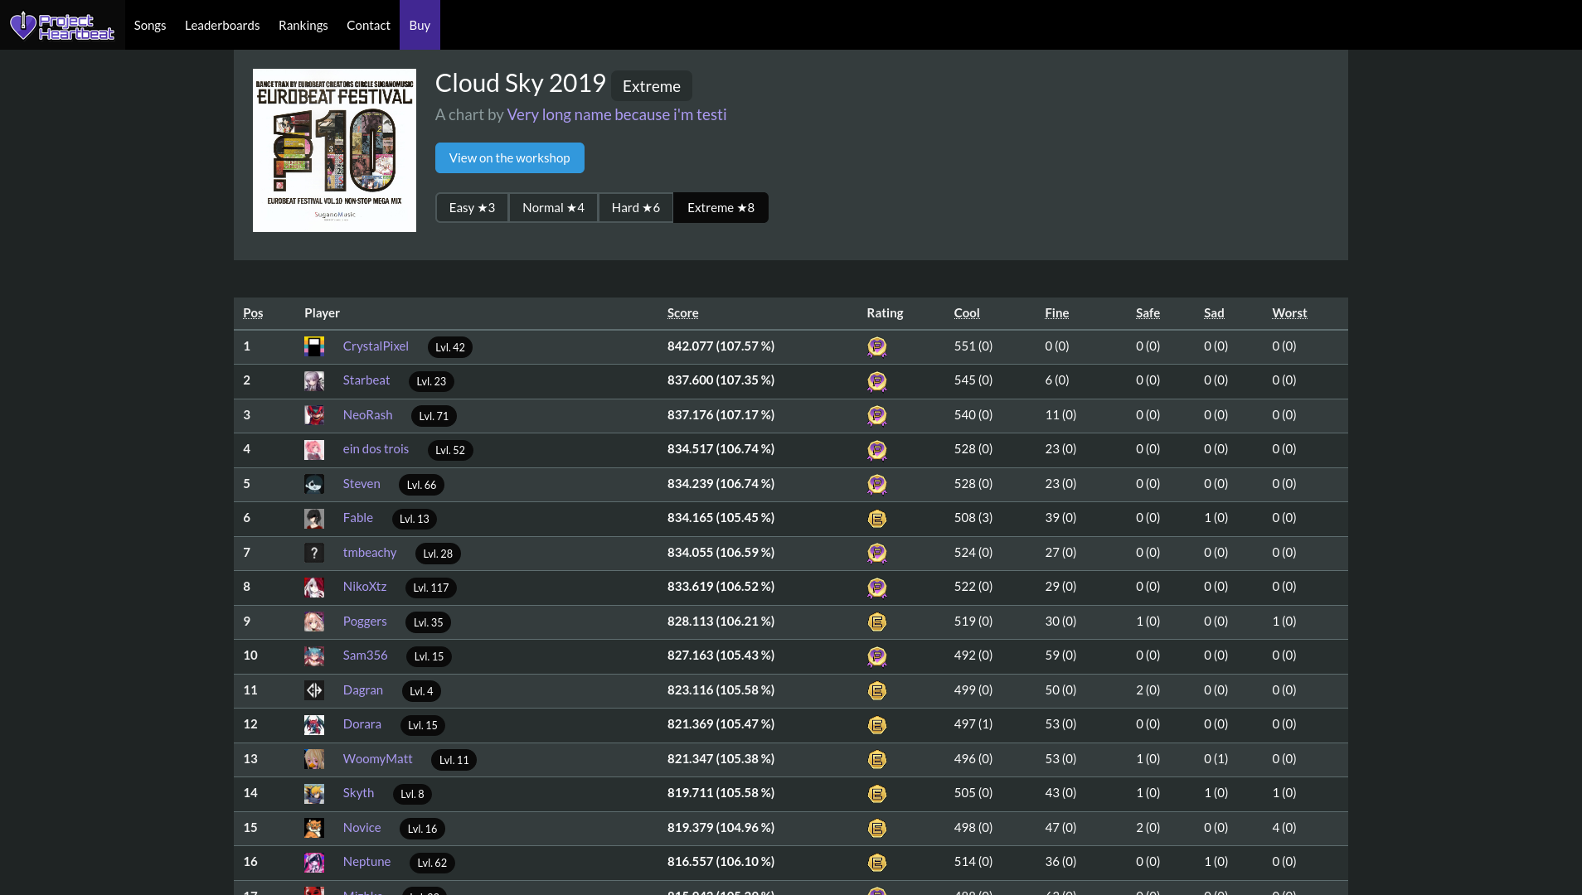Click the Lvl. 62 badge

point(432,863)
